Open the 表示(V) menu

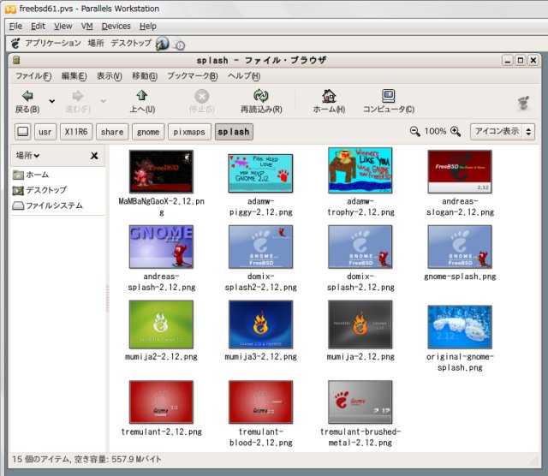tap(109, 76)
